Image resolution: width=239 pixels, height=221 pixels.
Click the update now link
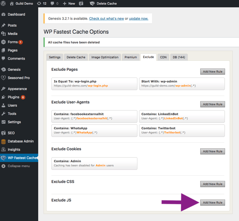(x=139, y=19)
